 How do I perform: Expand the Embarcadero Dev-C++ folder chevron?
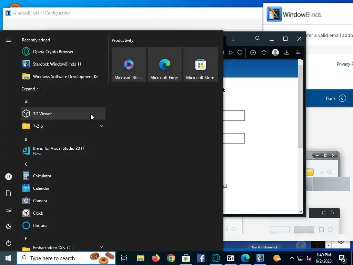tap(101, 247)
